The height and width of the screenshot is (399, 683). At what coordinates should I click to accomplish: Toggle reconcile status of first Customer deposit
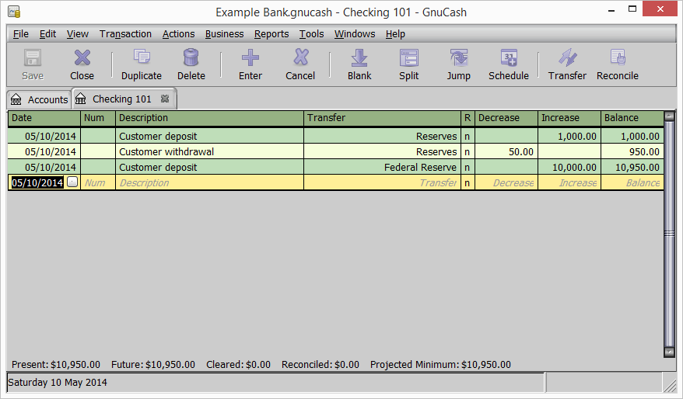pos(468,137)
